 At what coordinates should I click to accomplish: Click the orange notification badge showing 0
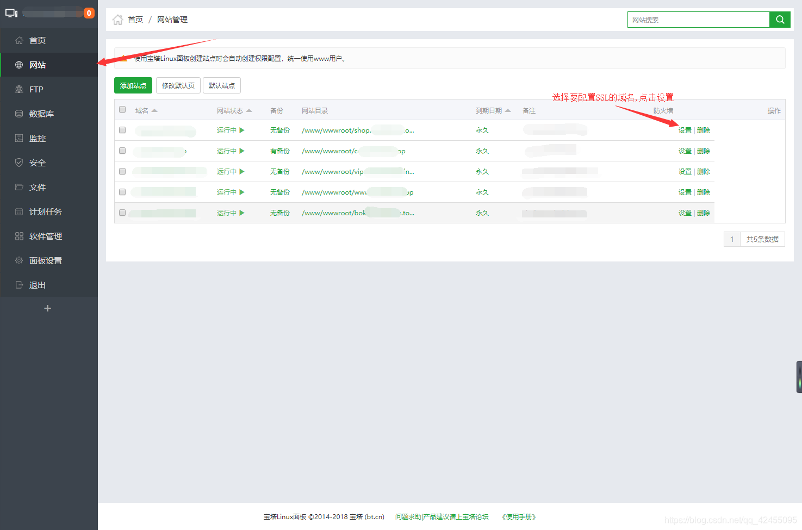[x=89, y=13]
